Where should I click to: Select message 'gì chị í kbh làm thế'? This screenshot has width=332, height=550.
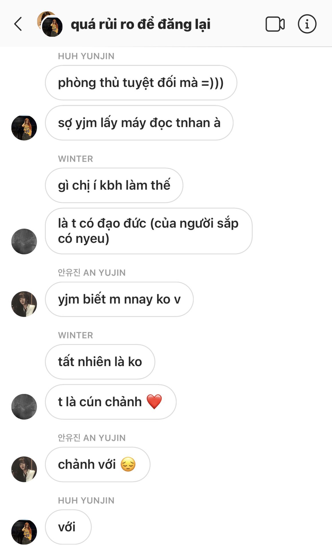[114, 185]
